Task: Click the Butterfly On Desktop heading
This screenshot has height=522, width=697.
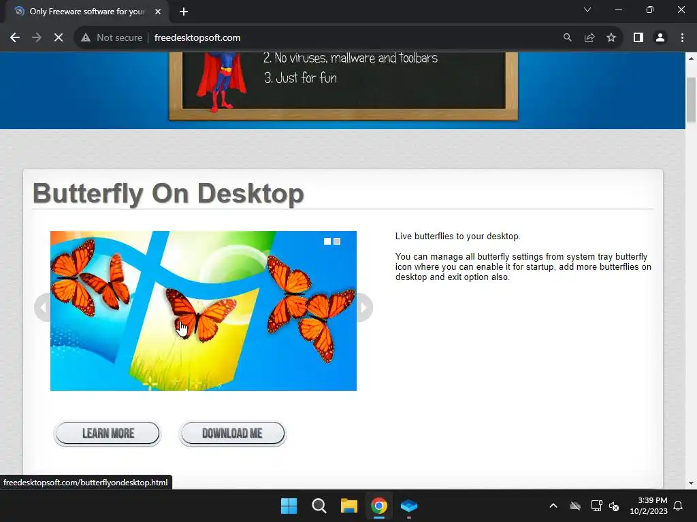Action: tap(169, 194)
